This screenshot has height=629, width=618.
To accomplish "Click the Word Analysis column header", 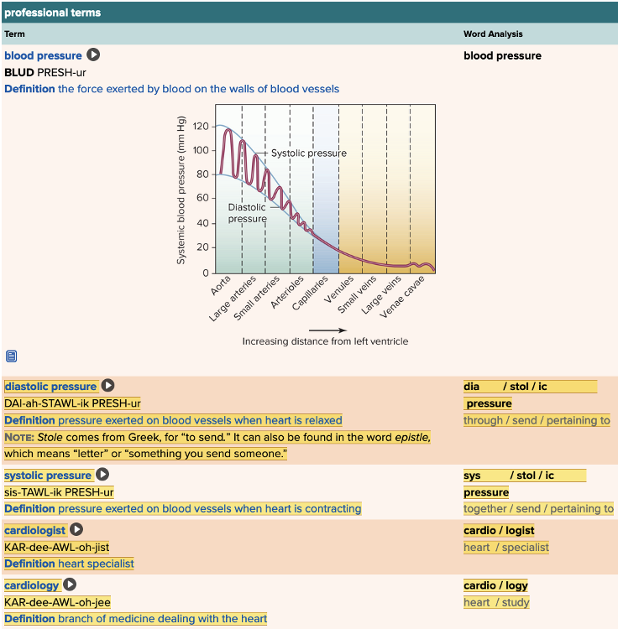I will (x=493, y=34).
